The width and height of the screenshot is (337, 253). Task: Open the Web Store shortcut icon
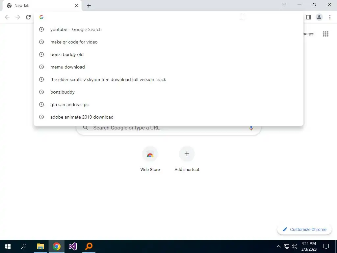pyautogui.click(x=150, y=154)
